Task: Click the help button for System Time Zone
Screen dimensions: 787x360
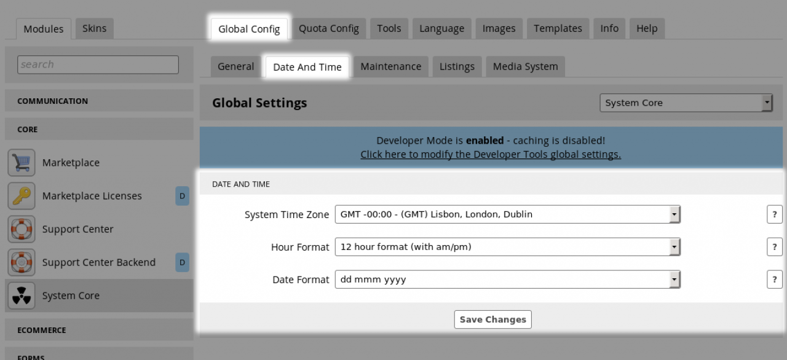Action: click(774, 214)
